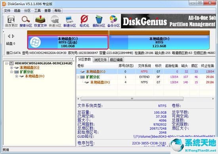This screenshot has width=218, height=154.
Task: Switch to the 浏览文件 tab
Action: coord(100,60)
